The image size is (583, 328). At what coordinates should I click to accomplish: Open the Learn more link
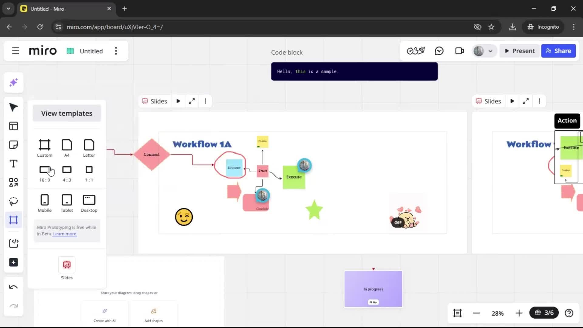tap(65, 234)
